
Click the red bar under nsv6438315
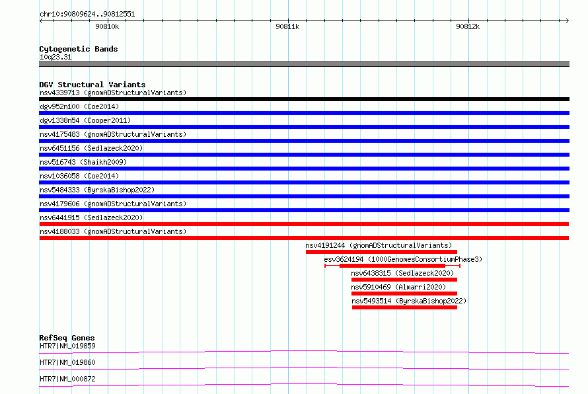point(404,280)
